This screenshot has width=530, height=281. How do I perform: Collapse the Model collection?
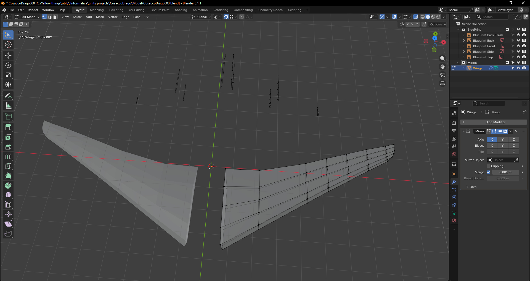[x=459, y=63]
